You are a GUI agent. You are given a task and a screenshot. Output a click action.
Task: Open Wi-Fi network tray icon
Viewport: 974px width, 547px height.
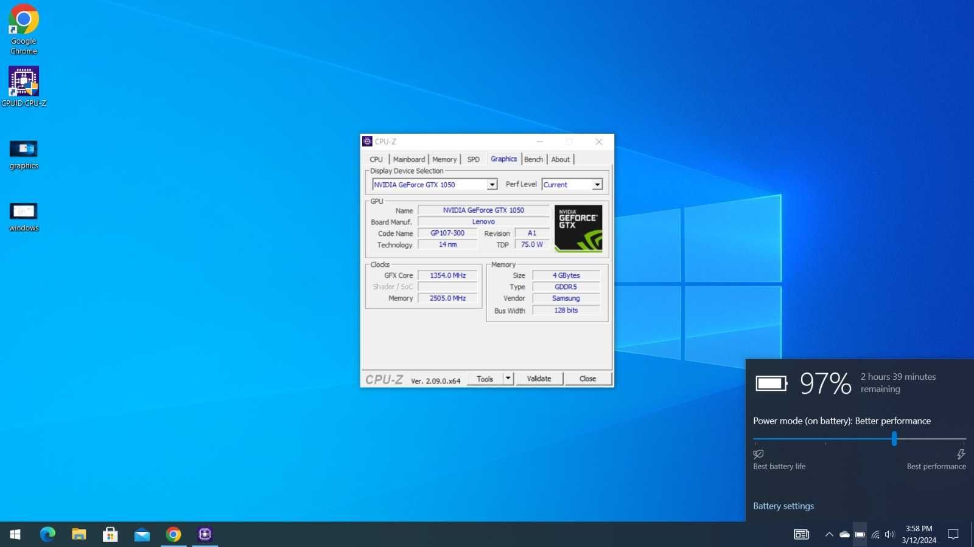[x=875, y=535]
